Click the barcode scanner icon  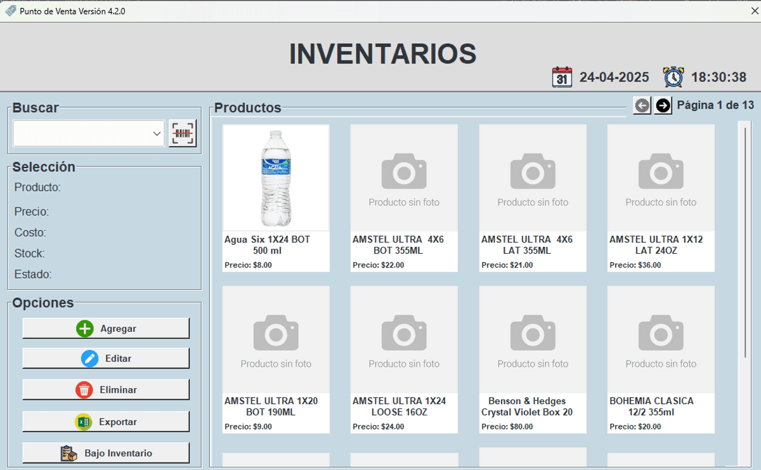tap(183, 134)
